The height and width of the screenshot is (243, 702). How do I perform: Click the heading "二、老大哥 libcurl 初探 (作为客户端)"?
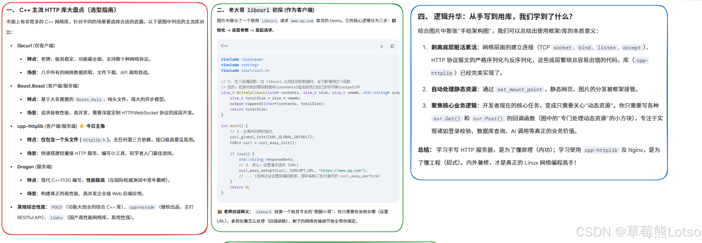point(265,10)
